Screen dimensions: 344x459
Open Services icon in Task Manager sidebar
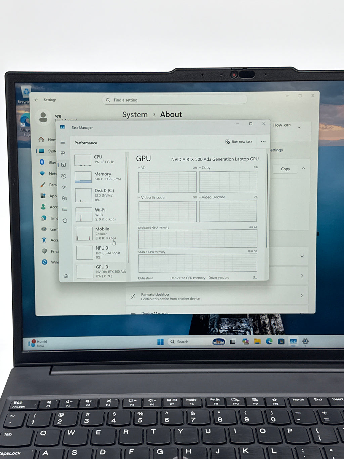[65, 221]
